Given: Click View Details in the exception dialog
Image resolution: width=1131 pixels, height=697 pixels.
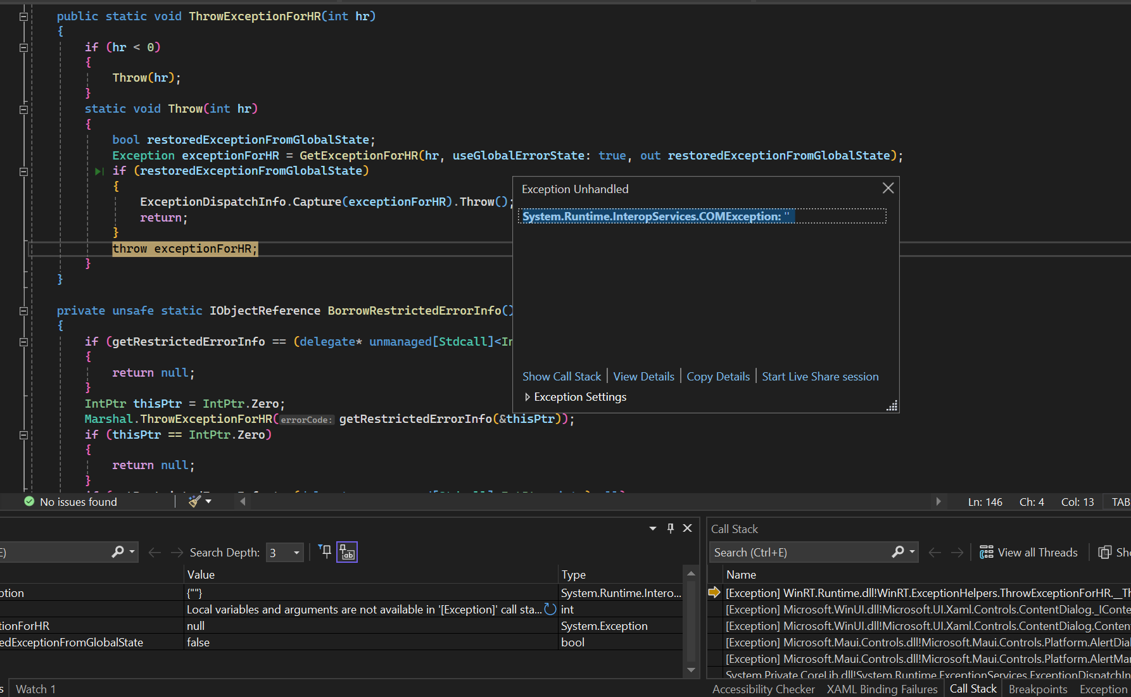Looking at the screenshot, I should (x=643, y=376).
